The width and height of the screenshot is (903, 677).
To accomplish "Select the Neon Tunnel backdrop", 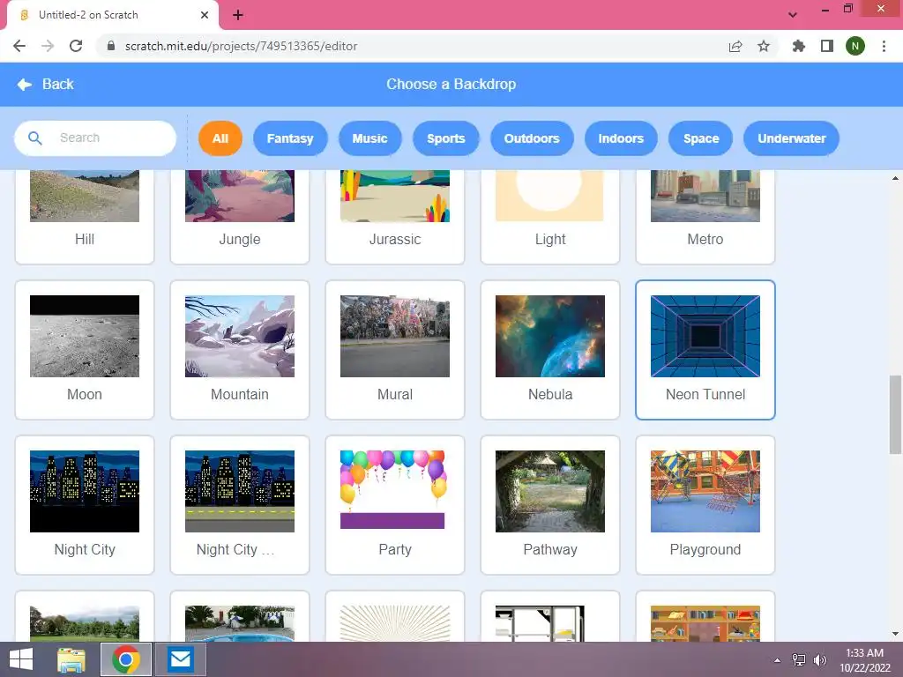I will pos(705,350).
